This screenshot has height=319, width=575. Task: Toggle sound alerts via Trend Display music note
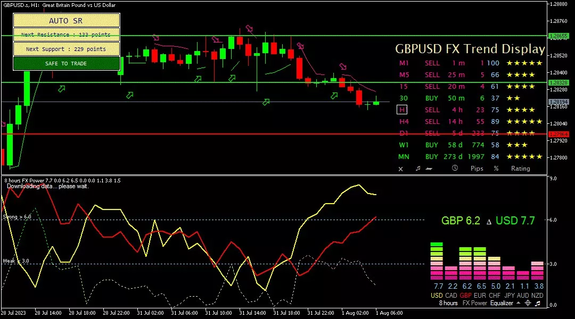[418, 168]
